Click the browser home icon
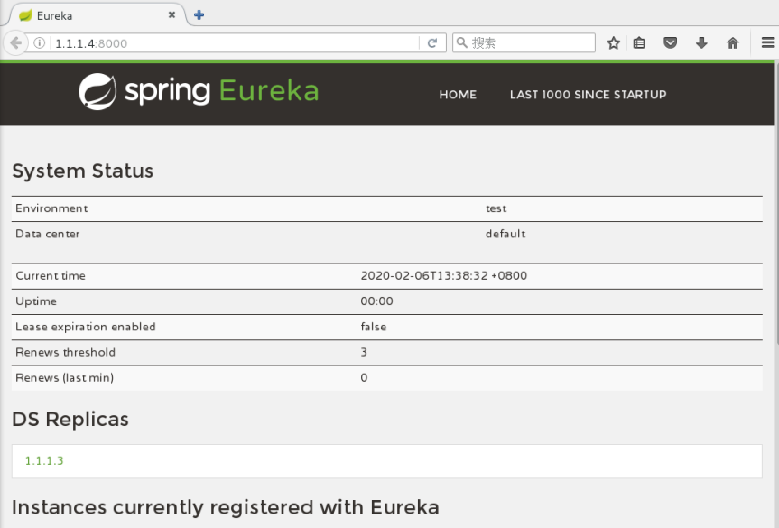Screen dimensions: 779x528 point(732,42)
